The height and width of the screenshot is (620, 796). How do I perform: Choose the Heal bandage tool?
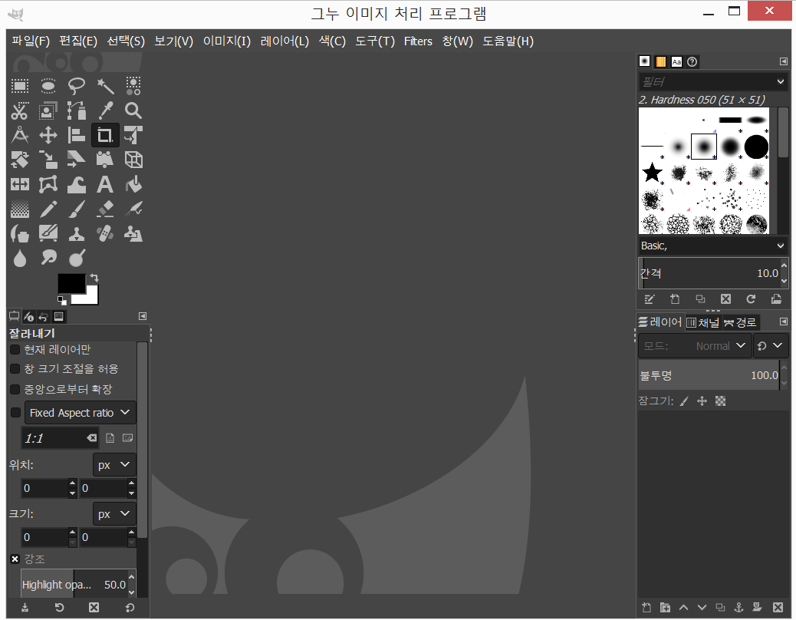coord(105,233)
